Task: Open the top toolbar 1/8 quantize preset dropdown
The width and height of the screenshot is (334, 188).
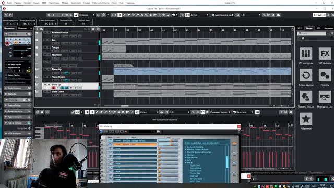Action: tap(251, 15)
